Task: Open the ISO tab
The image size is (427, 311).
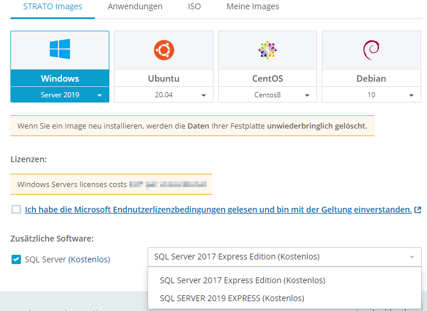Action: click(x=194, y=6)
